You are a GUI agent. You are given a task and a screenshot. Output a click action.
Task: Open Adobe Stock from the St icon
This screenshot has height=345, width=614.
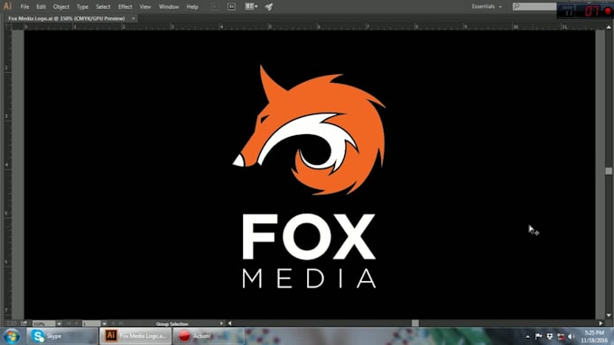pyautogui.click(x=231, y=6)
